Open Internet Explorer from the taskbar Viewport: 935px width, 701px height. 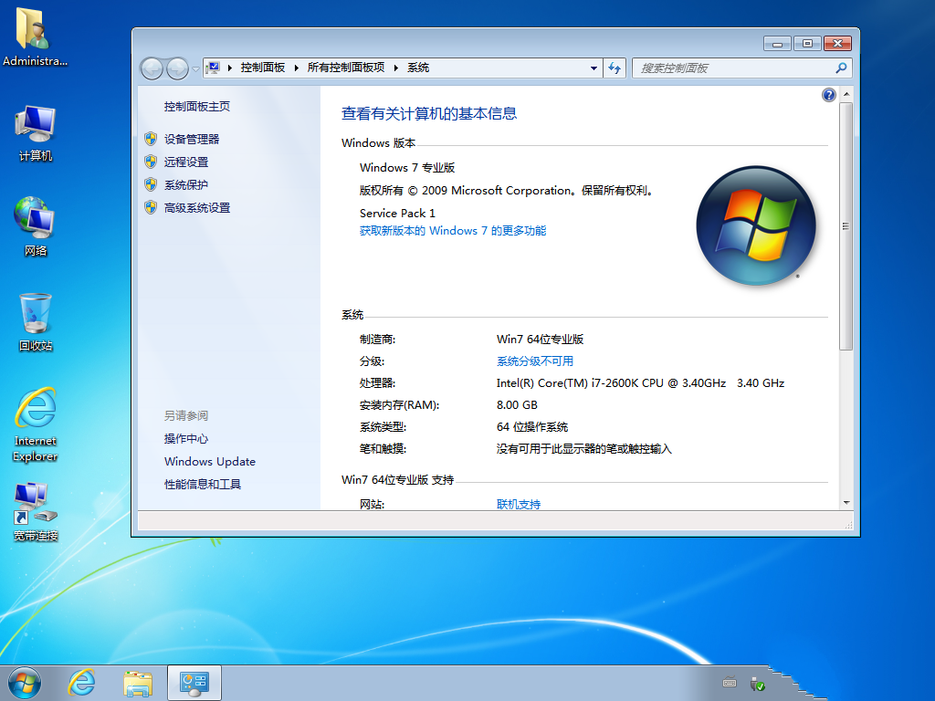82,682
